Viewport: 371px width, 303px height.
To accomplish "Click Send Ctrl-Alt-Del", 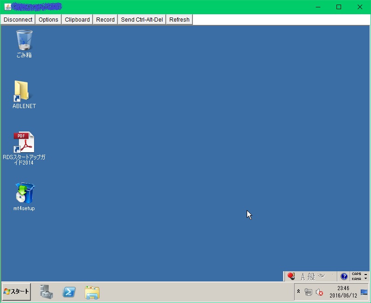I will (x=142, y=20).
